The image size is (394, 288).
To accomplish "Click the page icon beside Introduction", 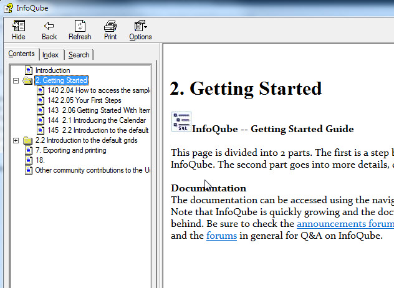I will point(29,70).
